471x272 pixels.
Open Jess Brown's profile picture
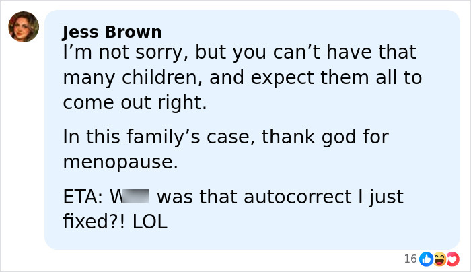coord(24,27)
